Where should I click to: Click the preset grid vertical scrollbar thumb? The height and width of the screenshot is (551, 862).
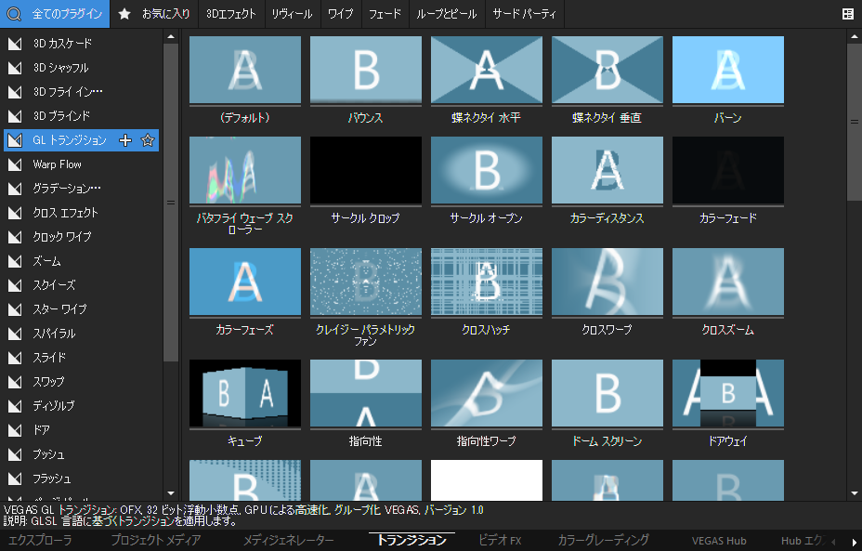click(x=854, y=121)
